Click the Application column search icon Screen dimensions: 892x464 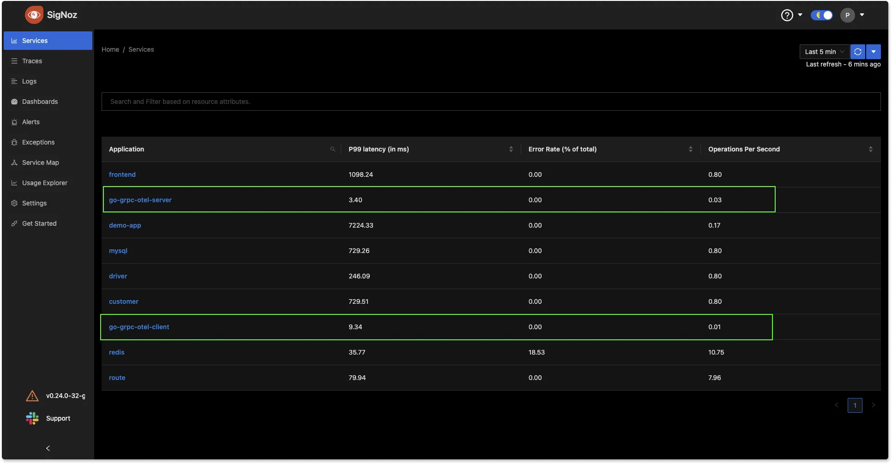point(332,149)
